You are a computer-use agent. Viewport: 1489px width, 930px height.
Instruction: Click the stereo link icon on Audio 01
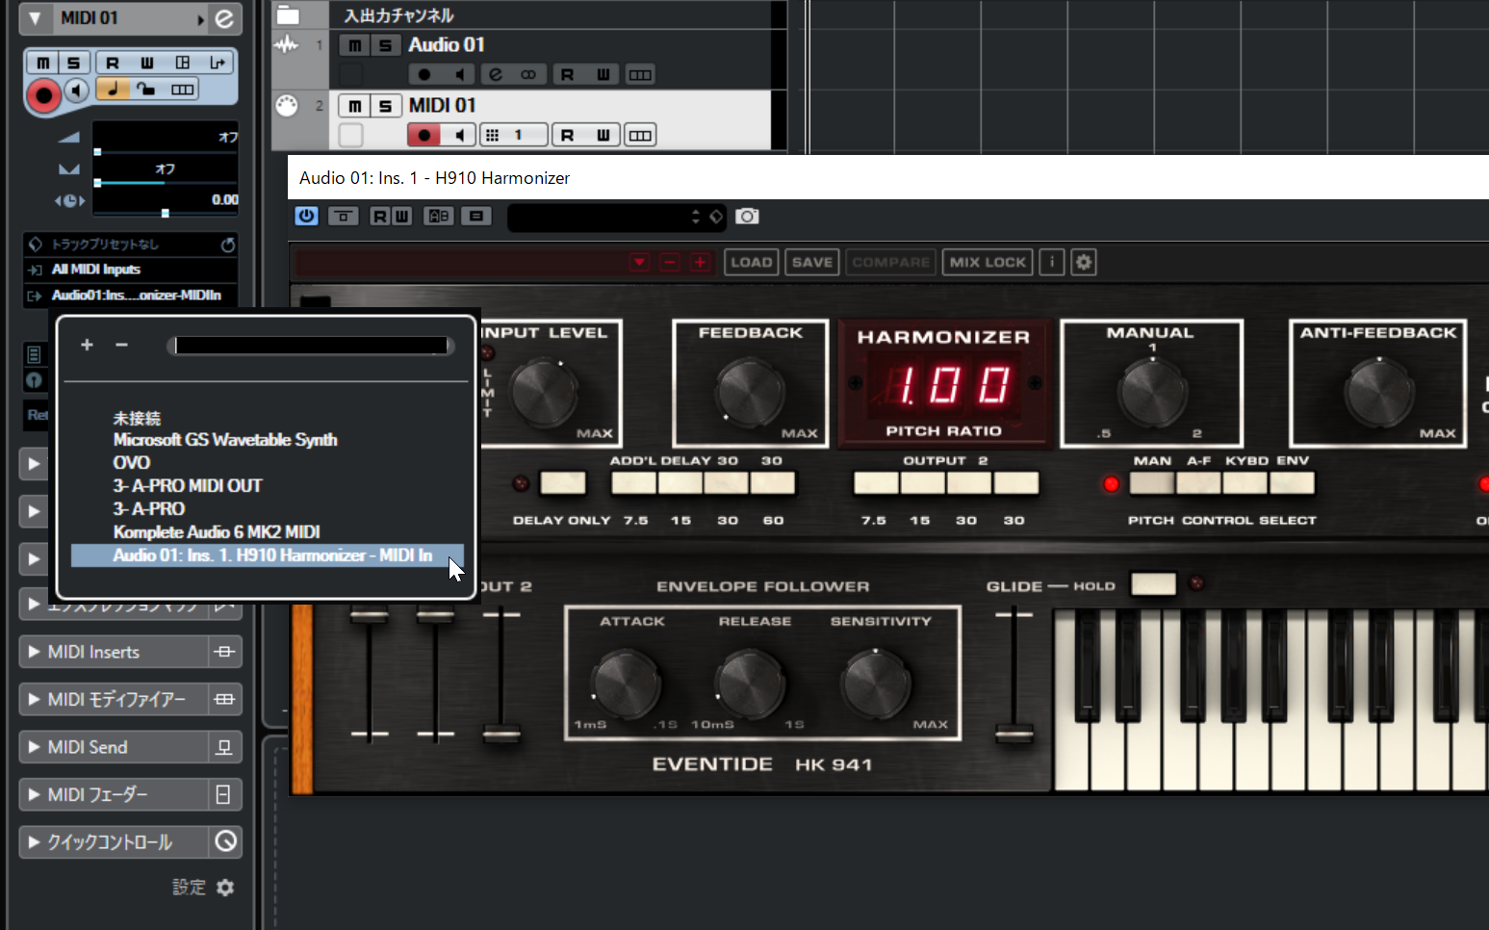(528, 75)
